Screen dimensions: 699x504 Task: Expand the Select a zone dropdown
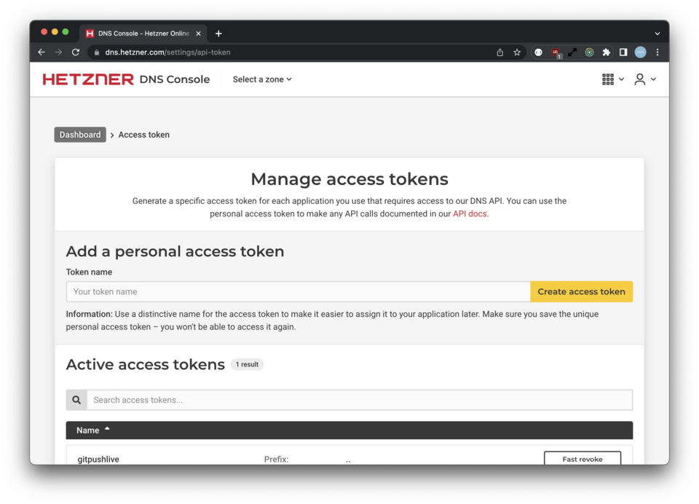click(262, 79)
